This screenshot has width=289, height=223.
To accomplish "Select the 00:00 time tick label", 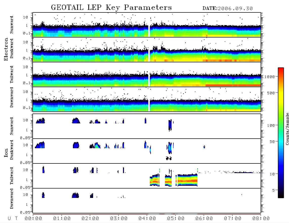I will [33, 219].
